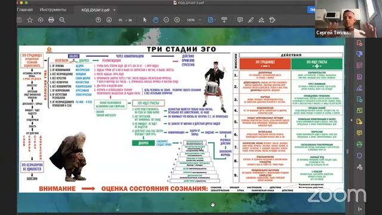This screenshot has height=215, width=382.
Task: Add a comment with speech bubble icon
Action: coord(240,20)
